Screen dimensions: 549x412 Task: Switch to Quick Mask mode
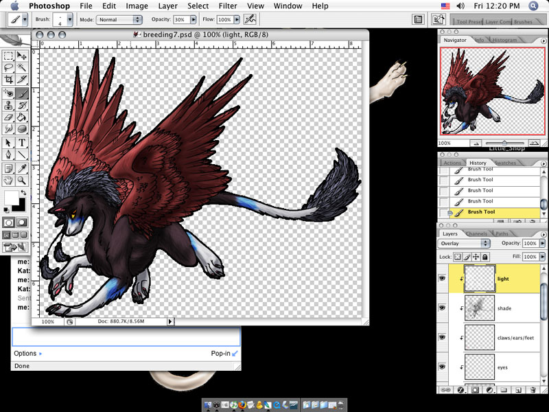[22, 222]
